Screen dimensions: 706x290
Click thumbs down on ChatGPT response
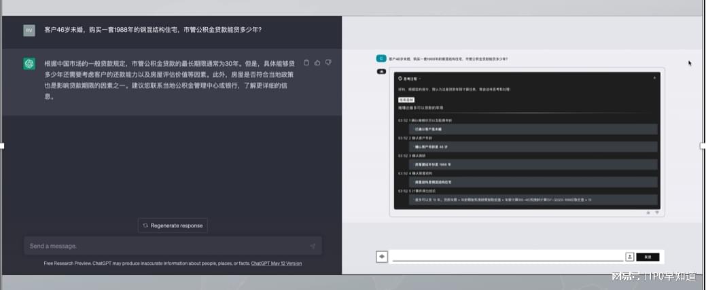328,62
